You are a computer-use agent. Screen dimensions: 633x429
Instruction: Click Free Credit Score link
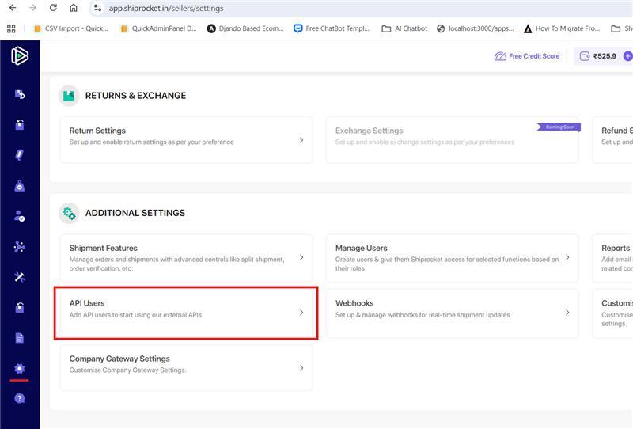coord(527,56)
